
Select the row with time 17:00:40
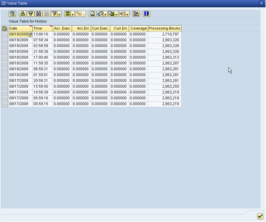[5, 57]
